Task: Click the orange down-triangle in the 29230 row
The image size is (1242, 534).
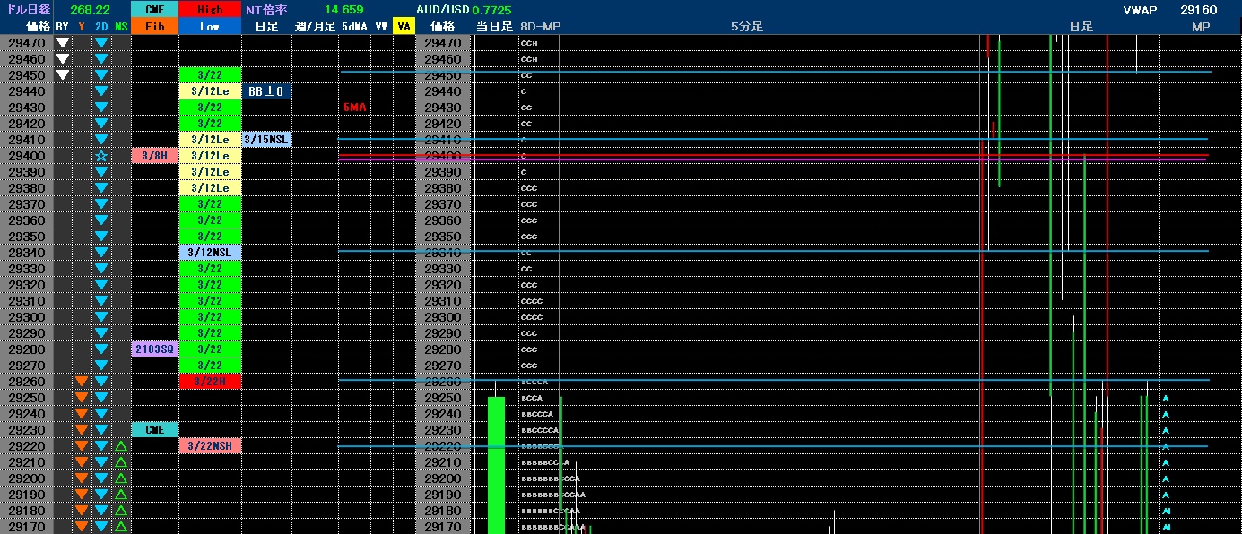Action: pos(82,429)
